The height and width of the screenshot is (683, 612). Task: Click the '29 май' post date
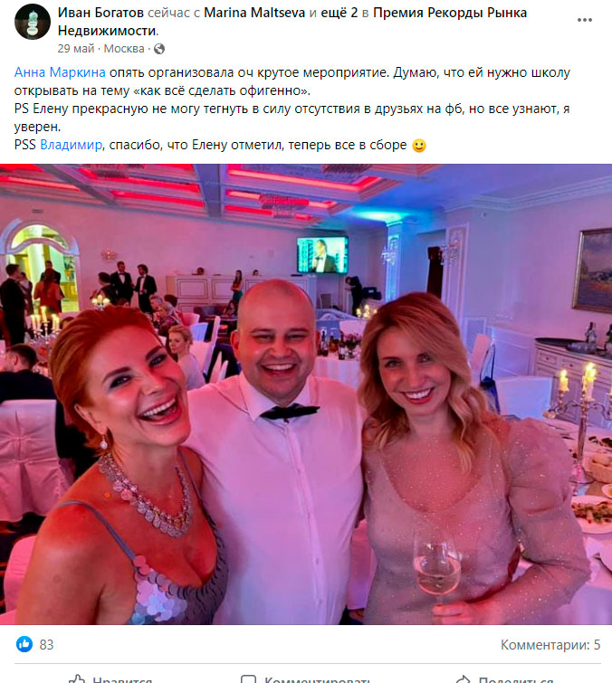click(x=76, y=48)
